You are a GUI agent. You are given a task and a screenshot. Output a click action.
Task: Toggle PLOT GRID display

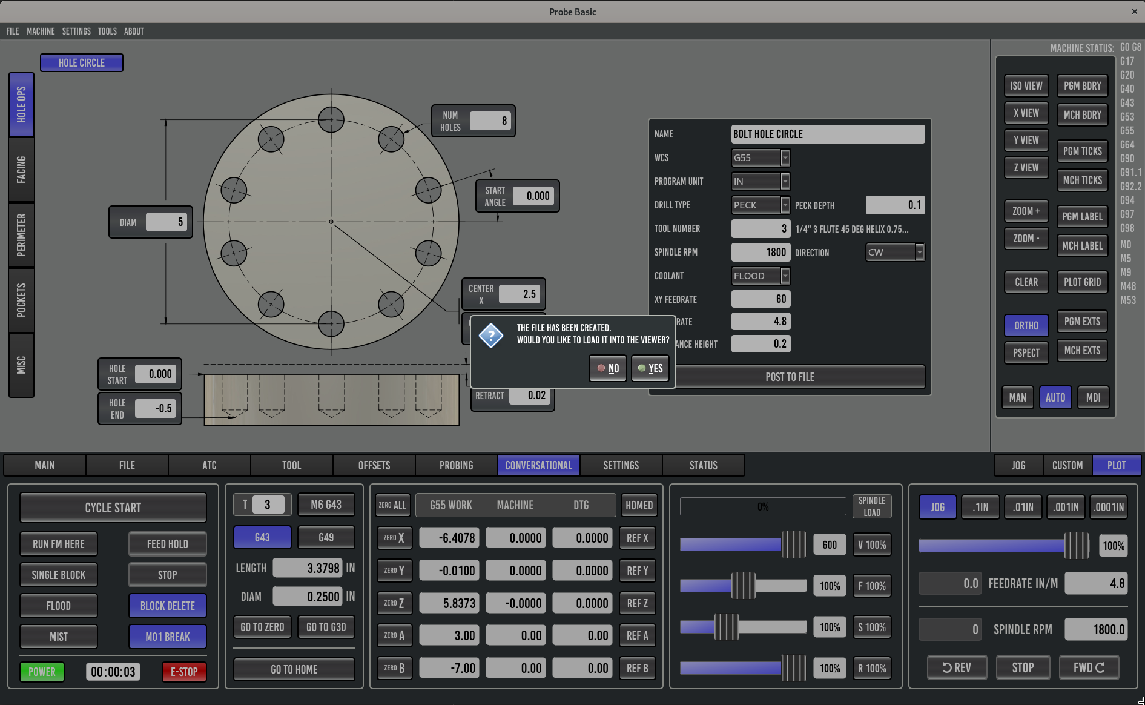(1082, 282)
